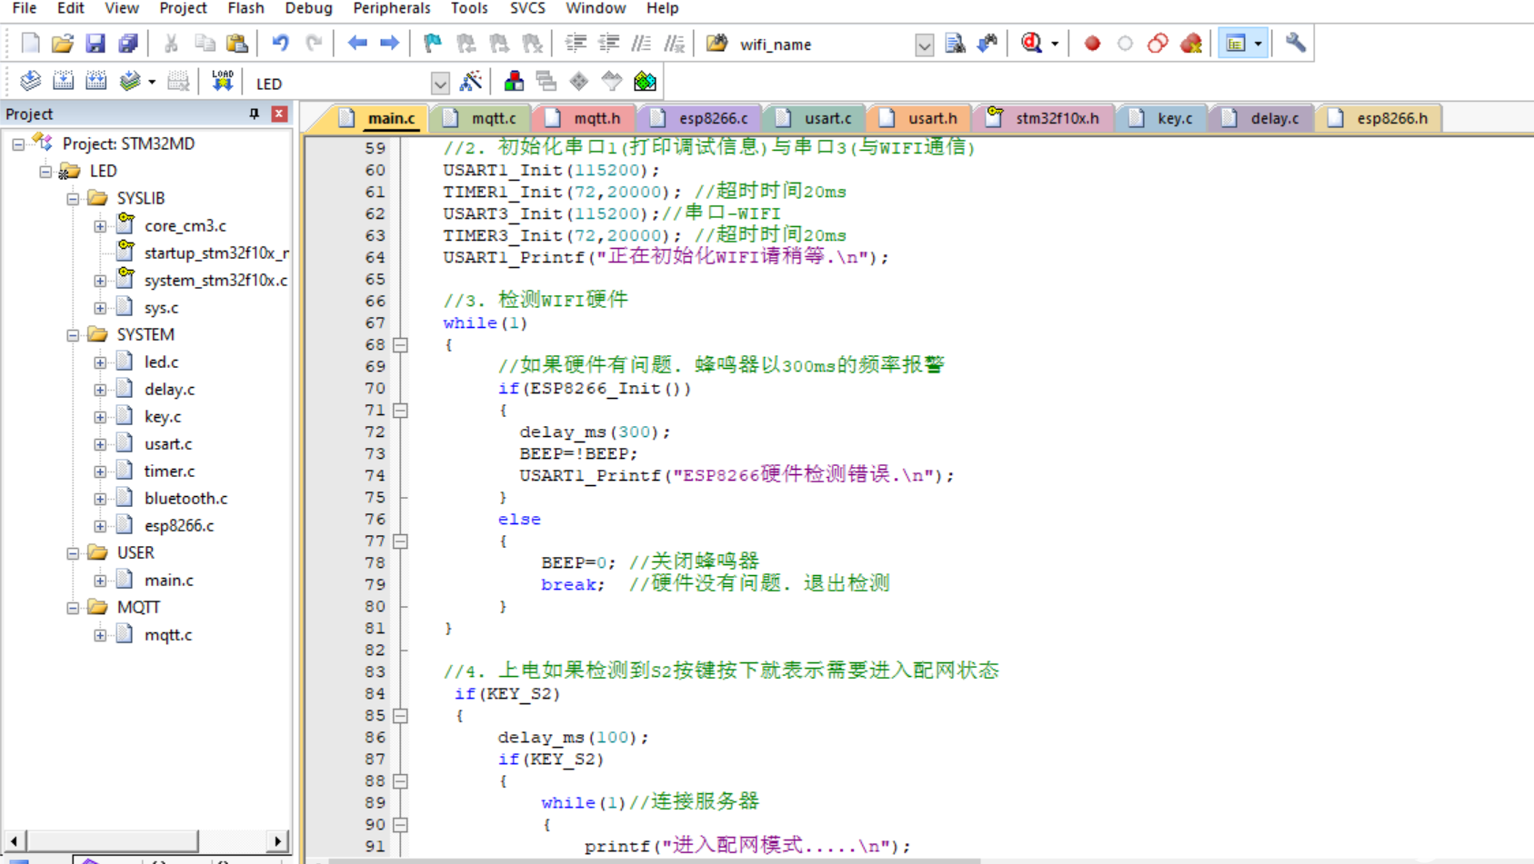Insert a breakpoint using red dot icon
1534x864 pixels.
point(1092,44)
